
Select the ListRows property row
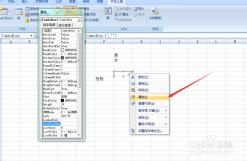(60, 128)
